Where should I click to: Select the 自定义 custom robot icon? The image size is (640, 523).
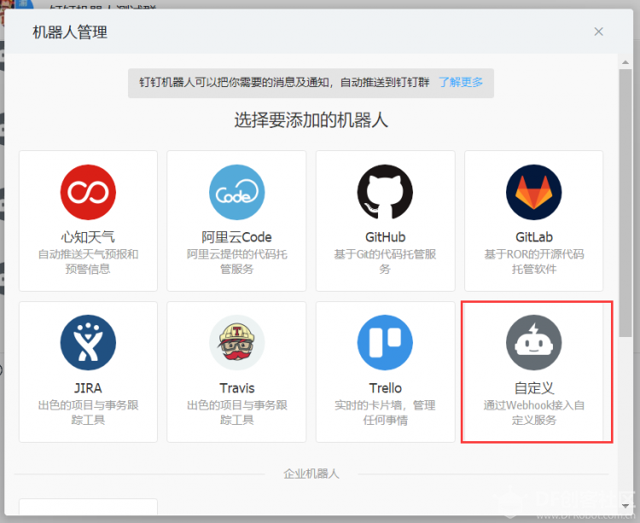534,343
